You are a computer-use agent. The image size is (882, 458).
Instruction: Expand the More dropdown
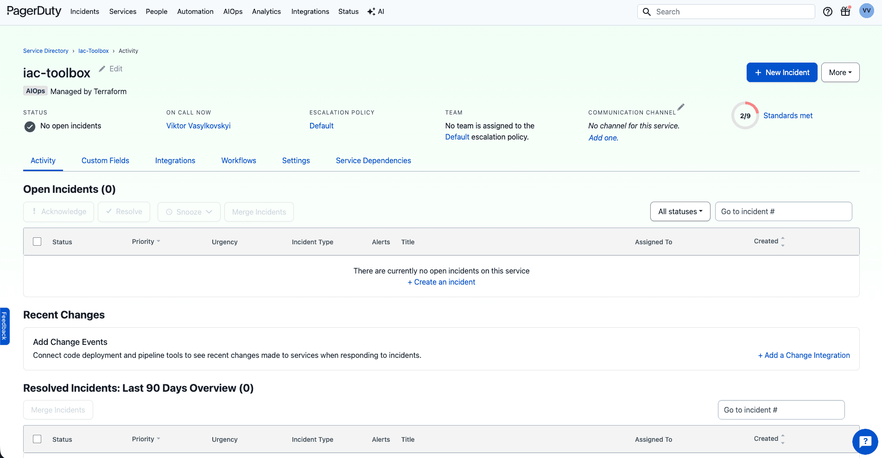840,72
